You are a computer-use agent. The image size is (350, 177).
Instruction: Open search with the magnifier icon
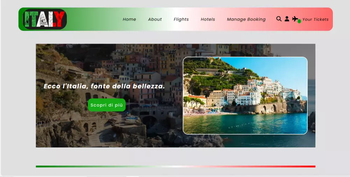point(279,19)
